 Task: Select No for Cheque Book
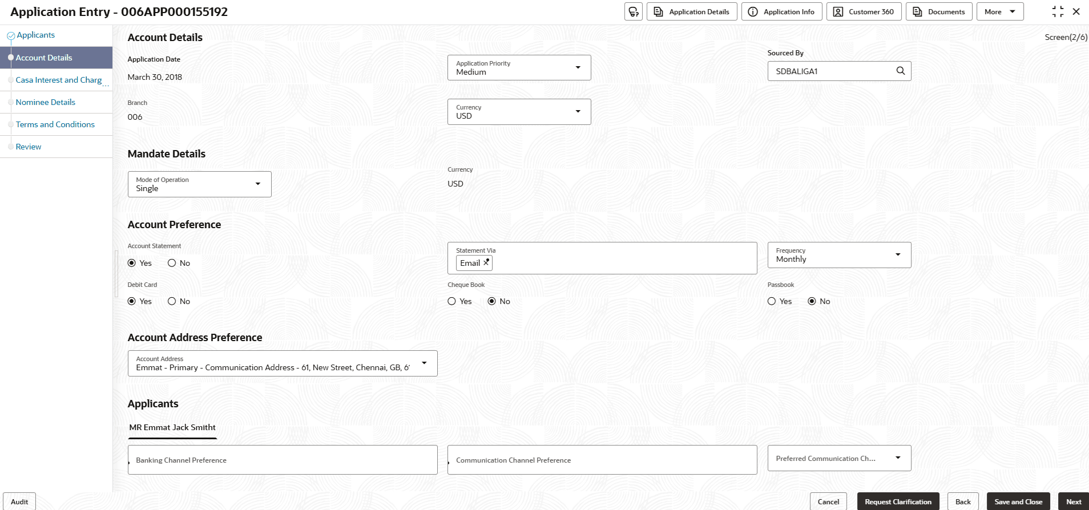click(492, 301)
